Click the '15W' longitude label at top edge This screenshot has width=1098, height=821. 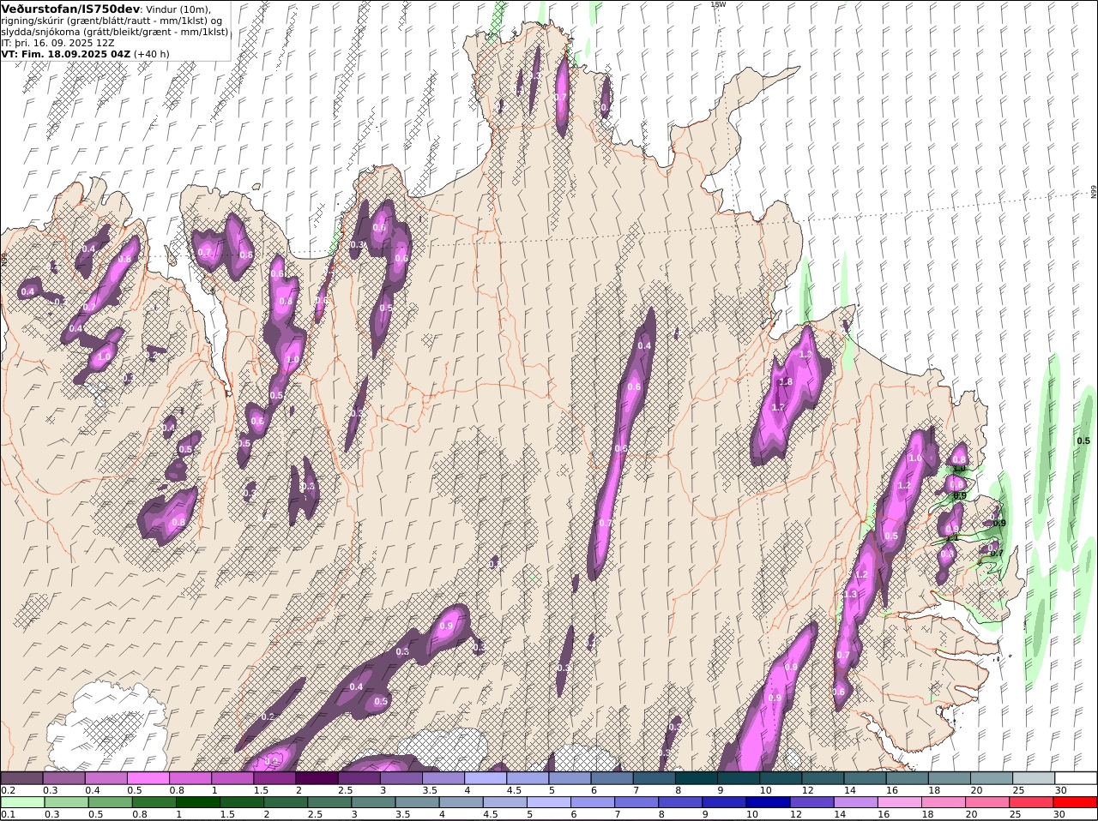coord(719,4)
